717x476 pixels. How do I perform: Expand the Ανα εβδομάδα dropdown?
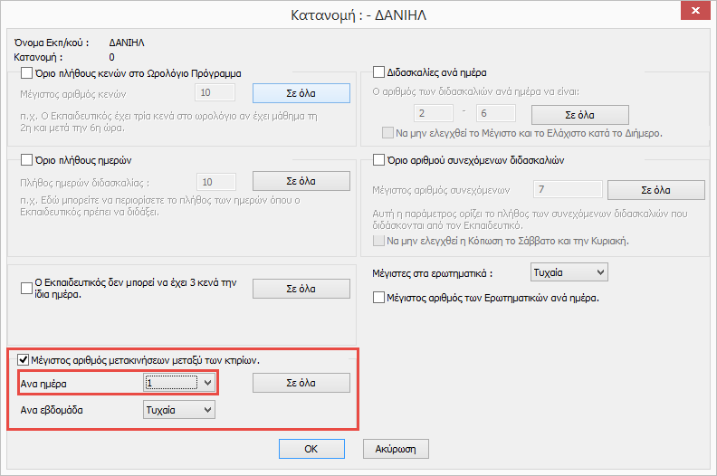pos(208,410)
